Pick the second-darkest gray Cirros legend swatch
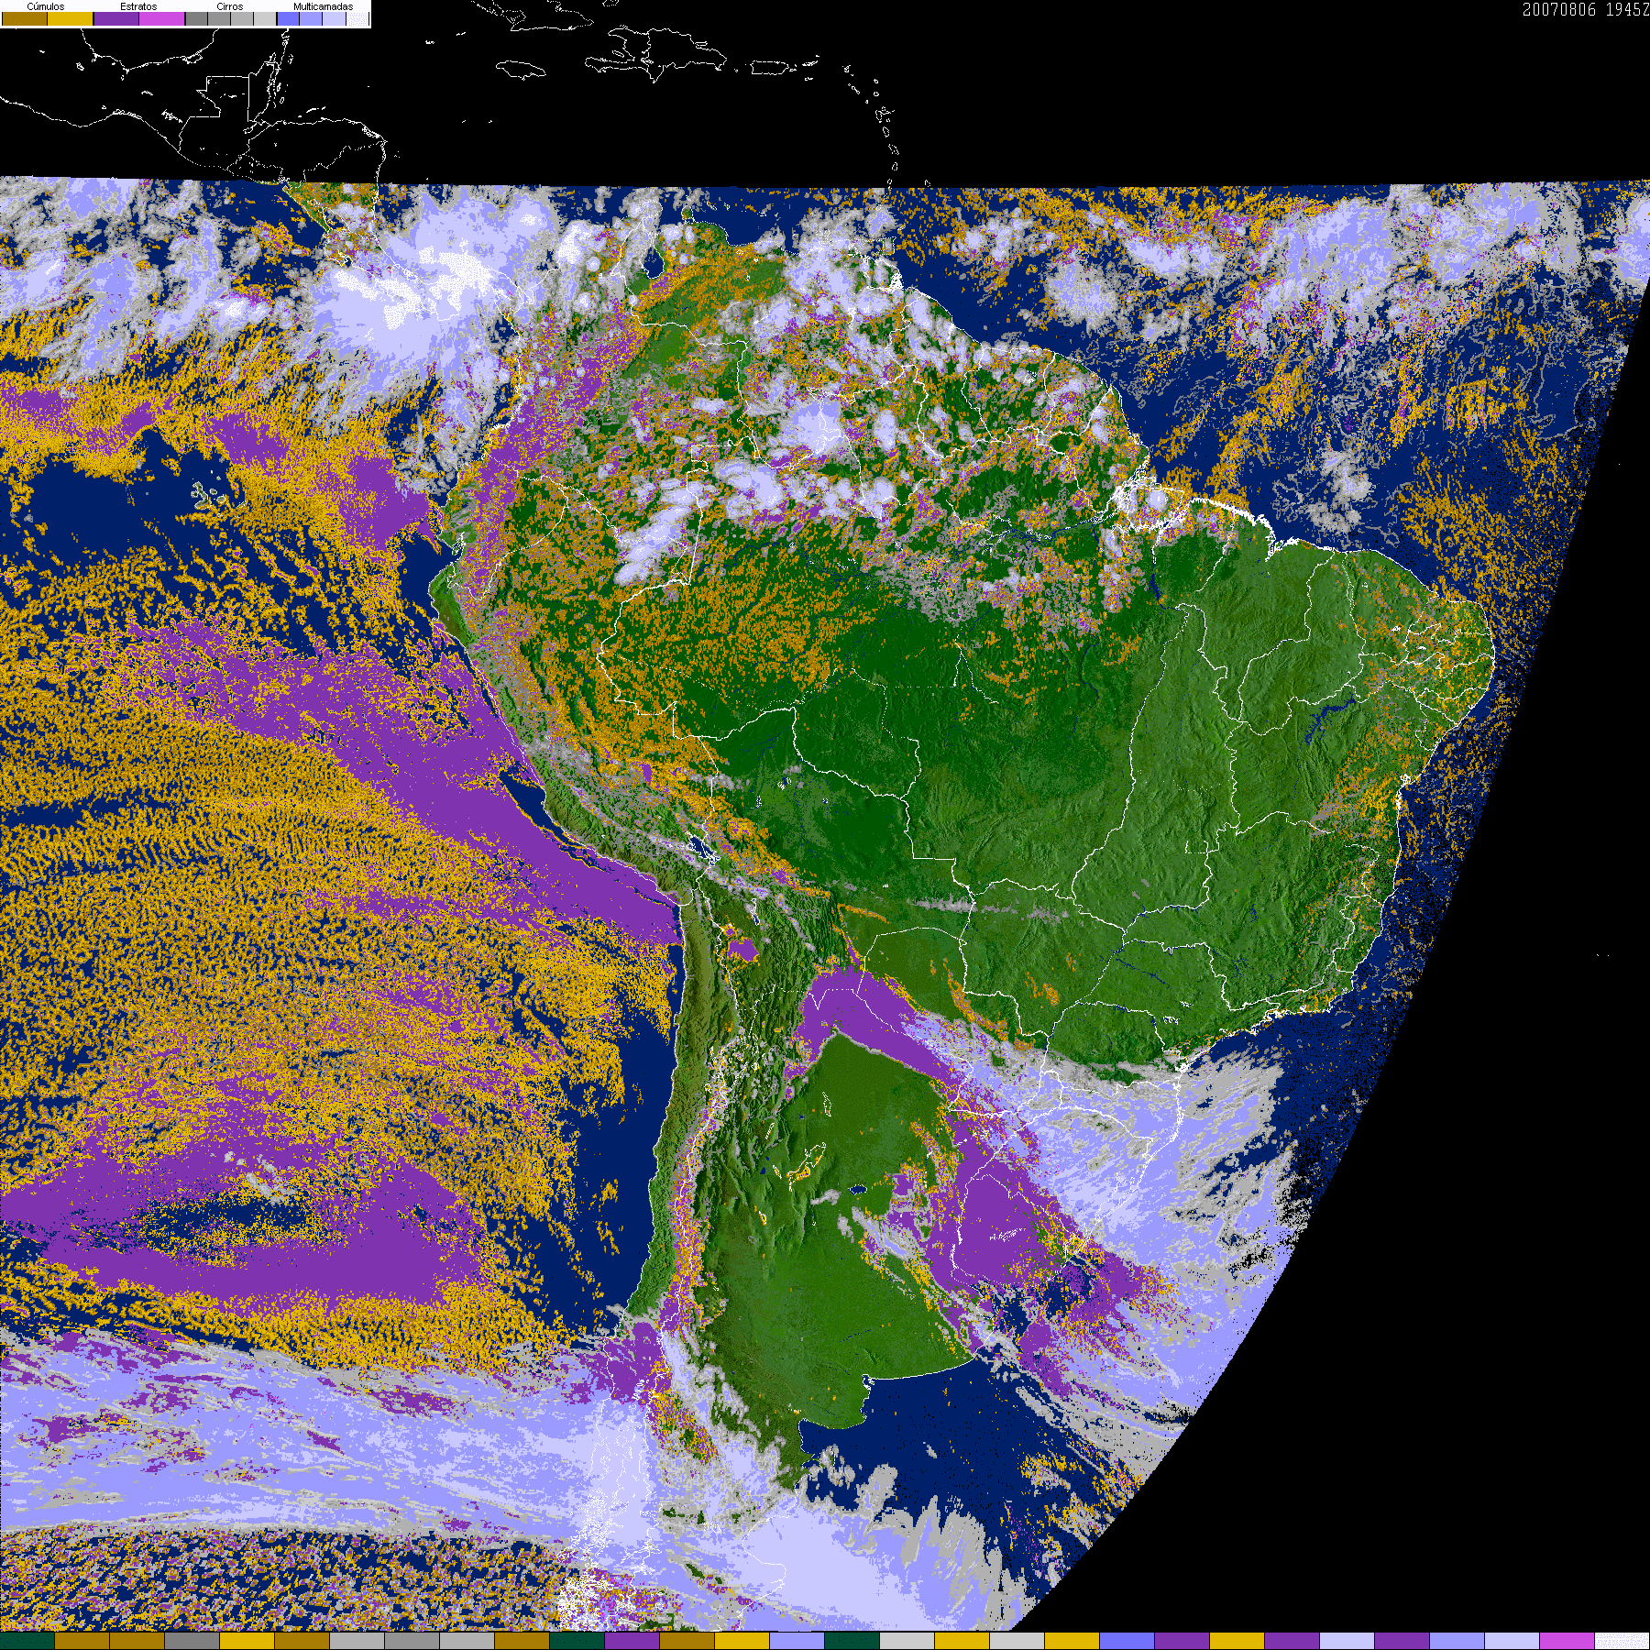 219,18
